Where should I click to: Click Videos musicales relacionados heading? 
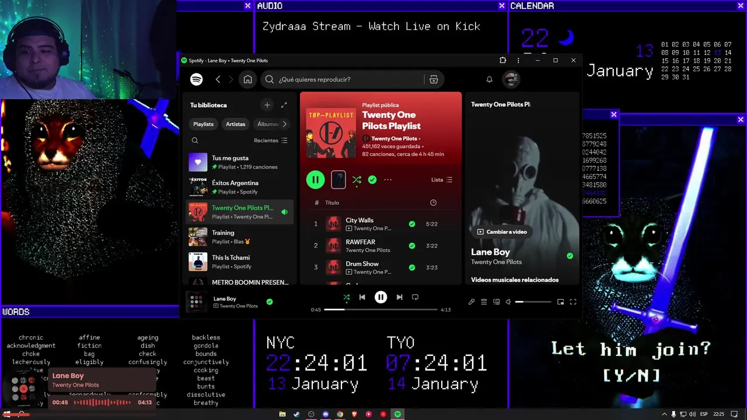pyautogui.click(x=515, y=280)
